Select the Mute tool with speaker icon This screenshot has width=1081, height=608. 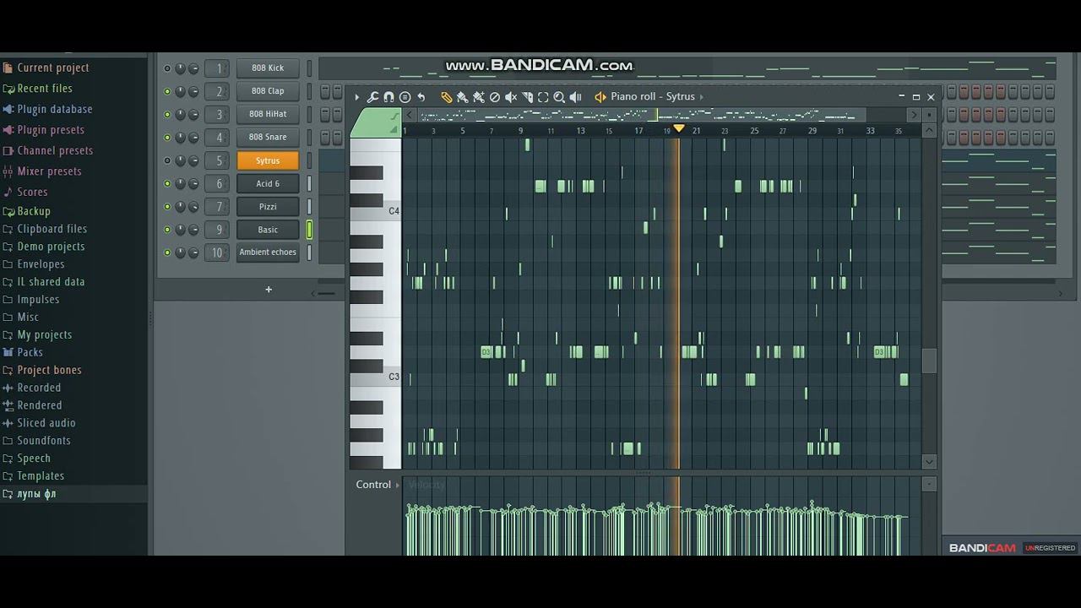pos(511,97)
